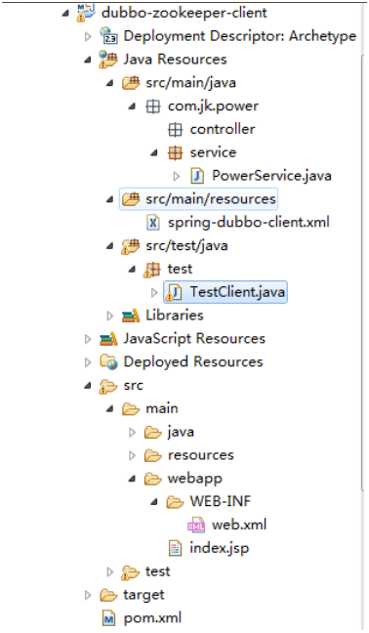Screen dimensions: 369x633
Task: Select the 'index.jsp' label
Action: pos(219,548)
